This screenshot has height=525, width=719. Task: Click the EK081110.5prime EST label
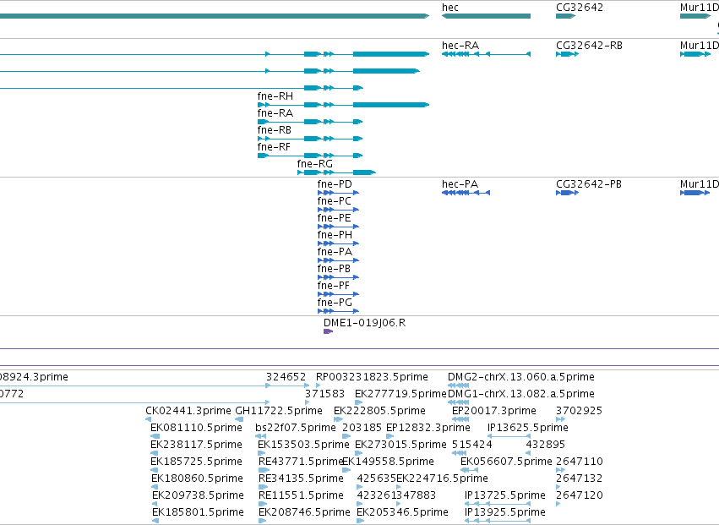click(196, 428)
